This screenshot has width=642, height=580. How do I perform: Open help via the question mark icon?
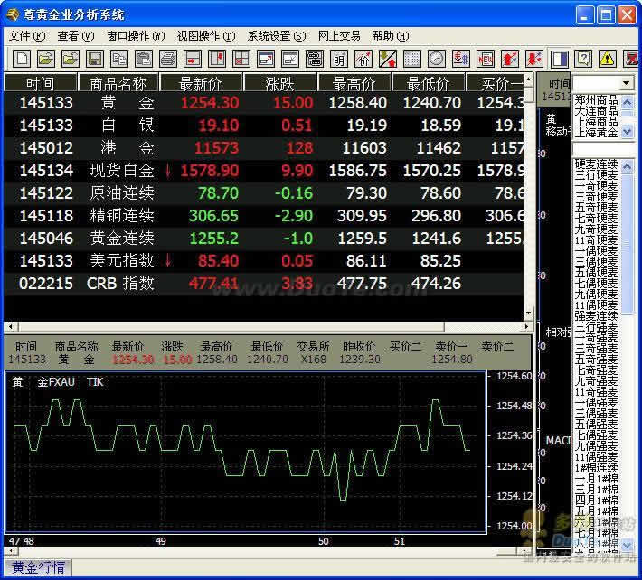point(583,60)
